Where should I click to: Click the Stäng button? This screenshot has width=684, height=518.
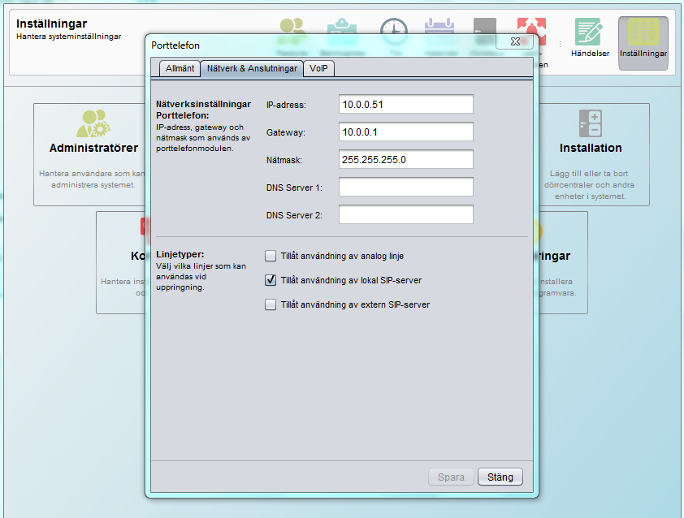pyautogui.click(x=500, y=477)
